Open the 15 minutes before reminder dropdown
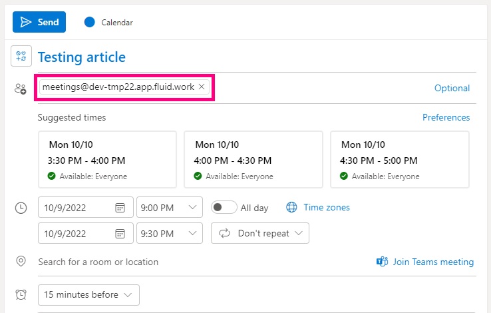 click(x=88, y=295)
